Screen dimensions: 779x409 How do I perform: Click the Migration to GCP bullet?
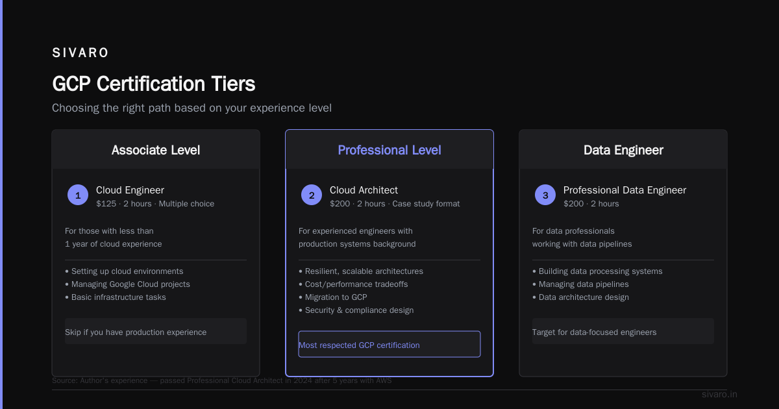tap(333, 297)
